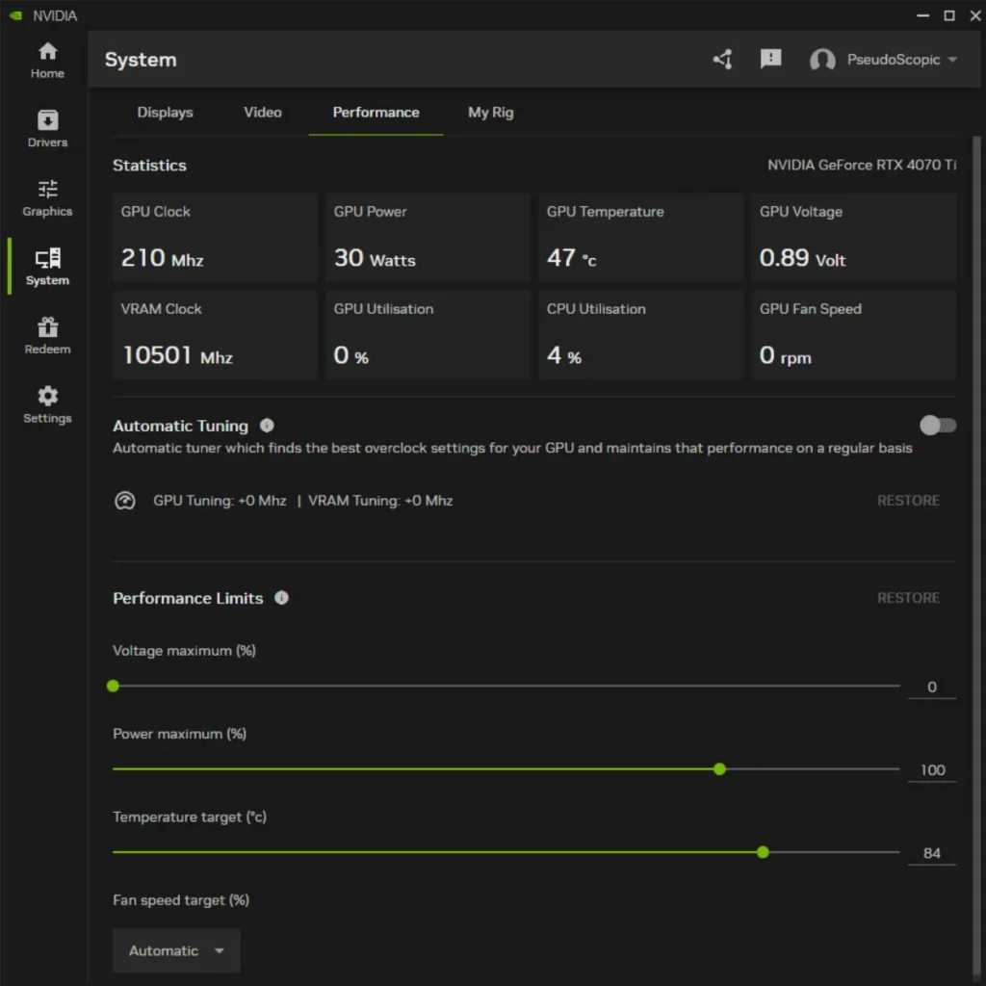Click the VRAM Tuning: +0 Mhz text

[379, 501]
